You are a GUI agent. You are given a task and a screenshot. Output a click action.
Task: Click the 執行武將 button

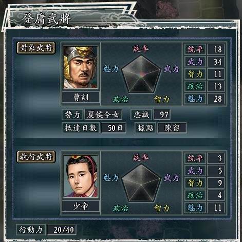coord(36,157)
